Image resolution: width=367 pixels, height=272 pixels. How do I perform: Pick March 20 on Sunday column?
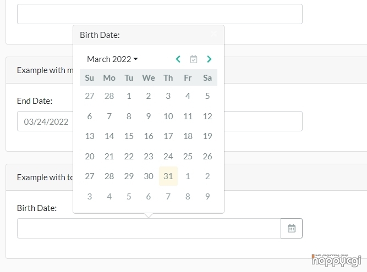click(x=89, y=156)
